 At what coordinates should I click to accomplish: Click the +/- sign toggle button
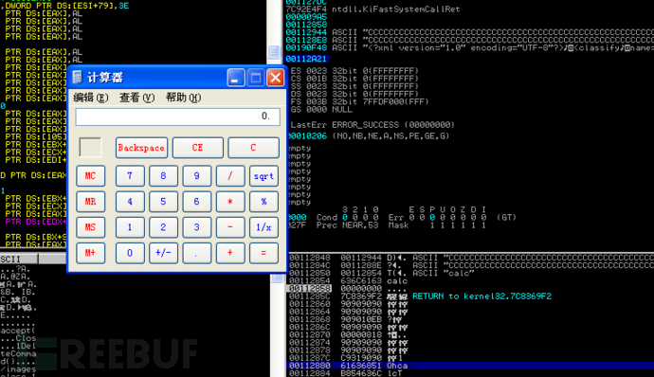click(163, 253)
